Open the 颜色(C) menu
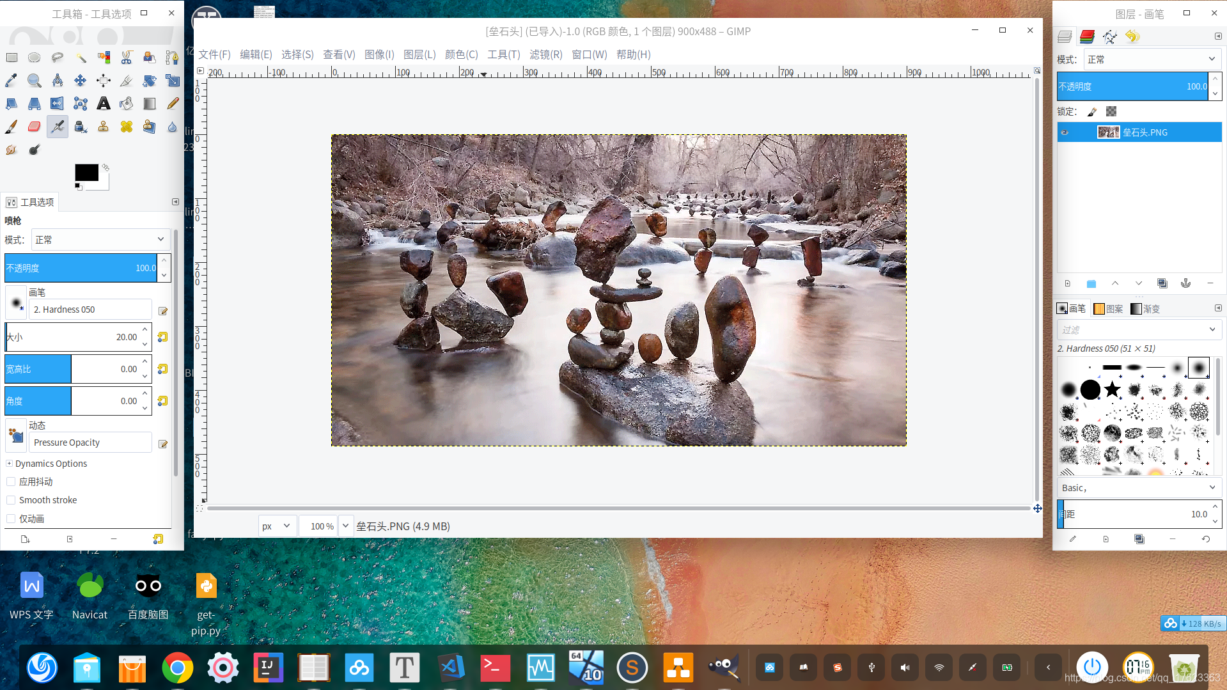 (461, 55)
